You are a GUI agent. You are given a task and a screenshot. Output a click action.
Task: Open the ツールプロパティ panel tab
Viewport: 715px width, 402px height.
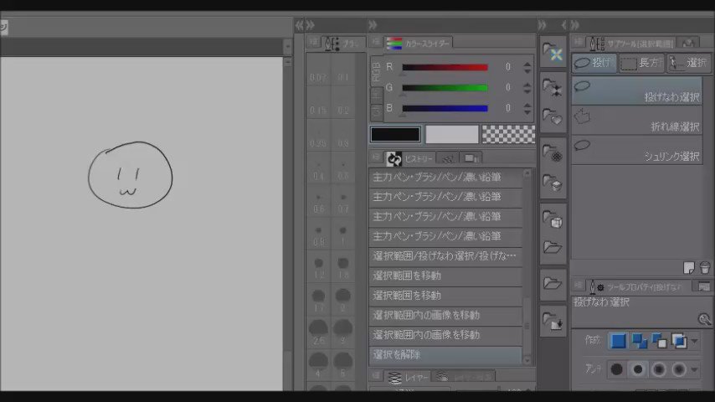click(x=636, y=286)
